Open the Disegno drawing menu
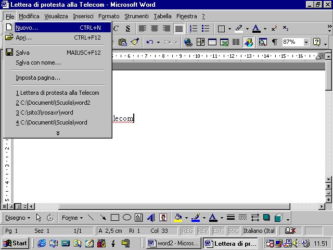 [x=18, y=218]
